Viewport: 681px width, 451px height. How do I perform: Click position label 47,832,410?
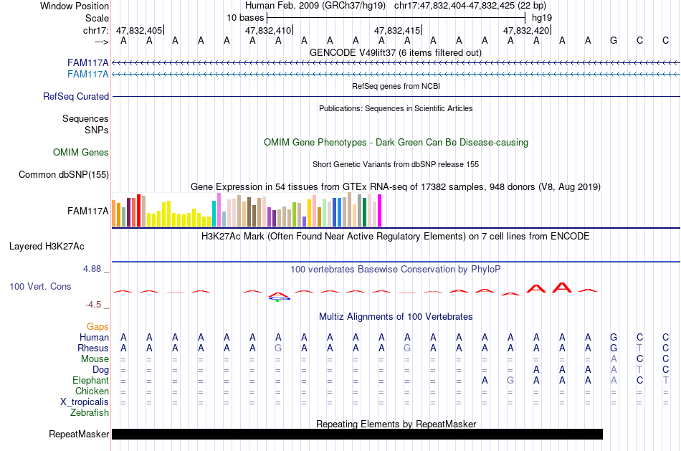pyautogui.click(x=268, y=30)
